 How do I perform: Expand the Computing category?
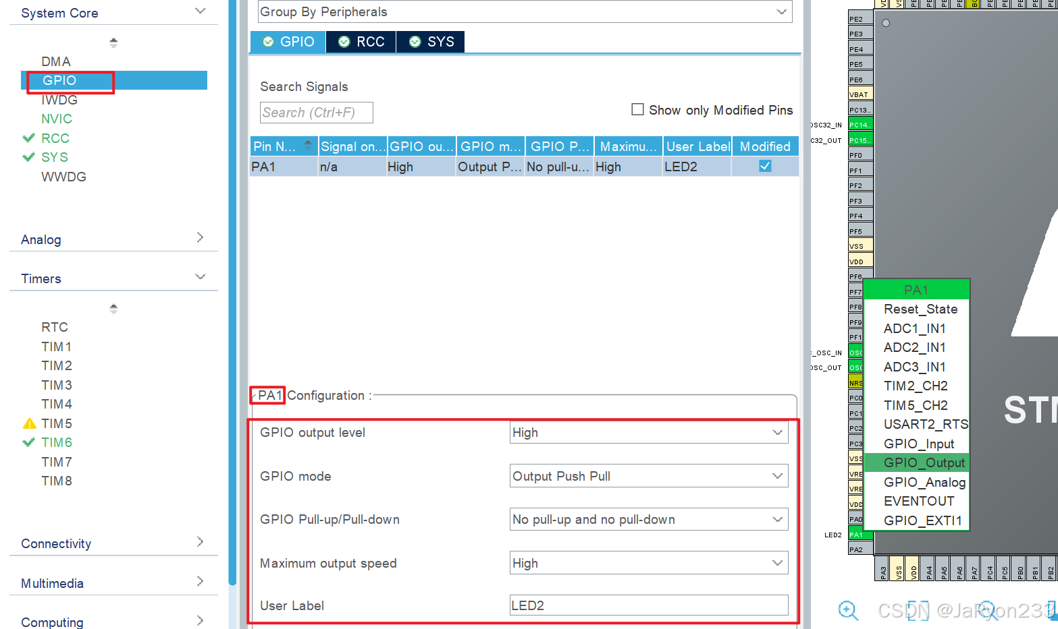click(200, 620)
